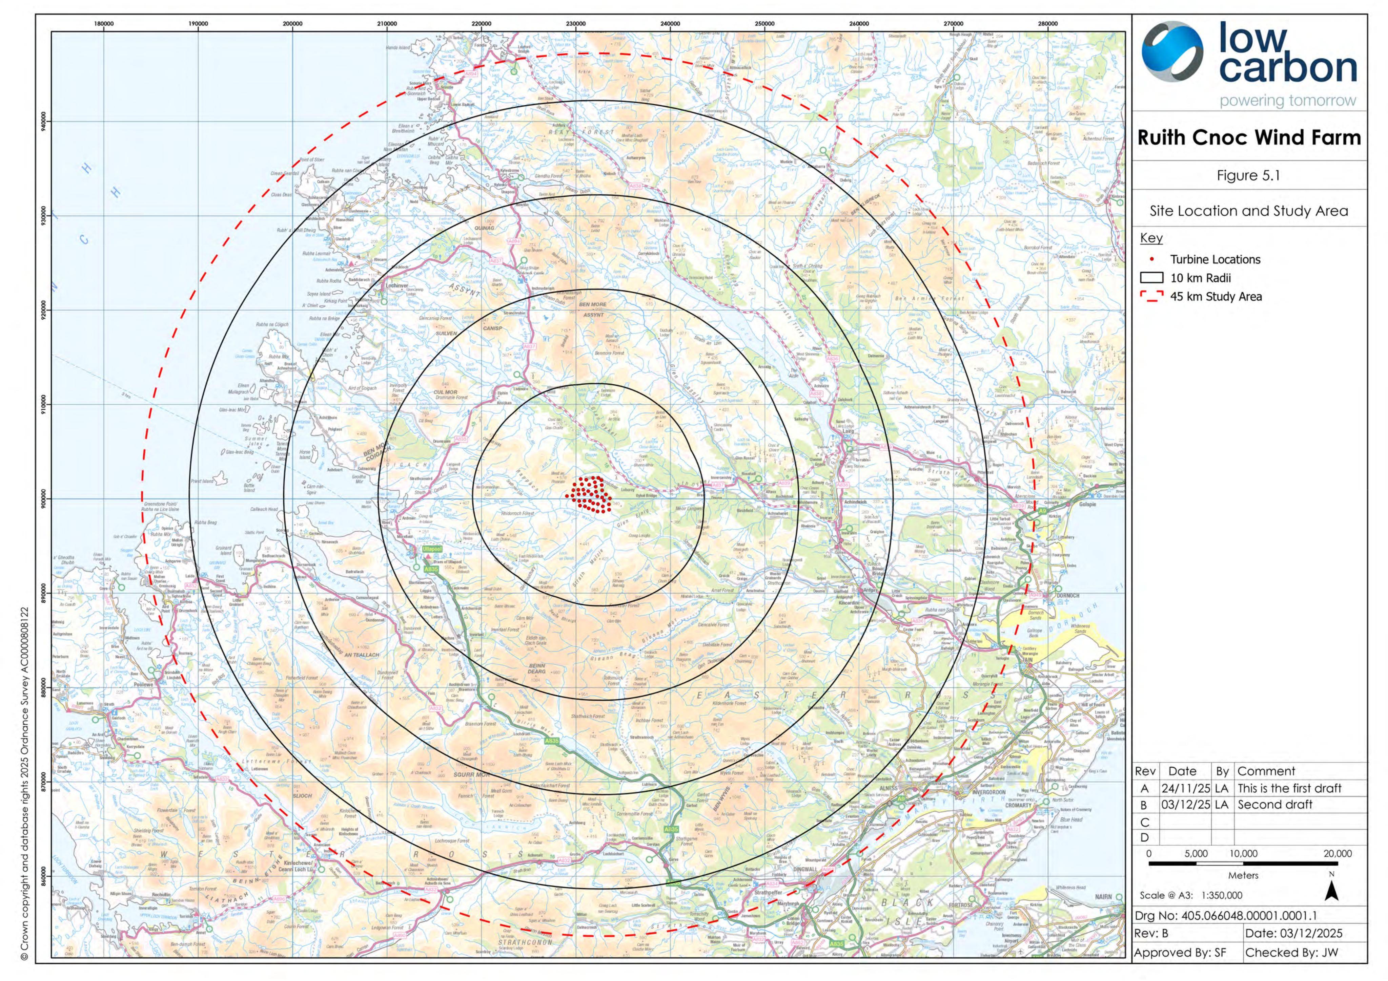Click the '230000' easting grid label

pyautogui.click(x=575, y=24)
